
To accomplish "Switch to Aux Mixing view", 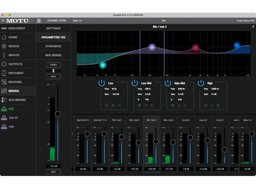I will (x=17, y=100).
